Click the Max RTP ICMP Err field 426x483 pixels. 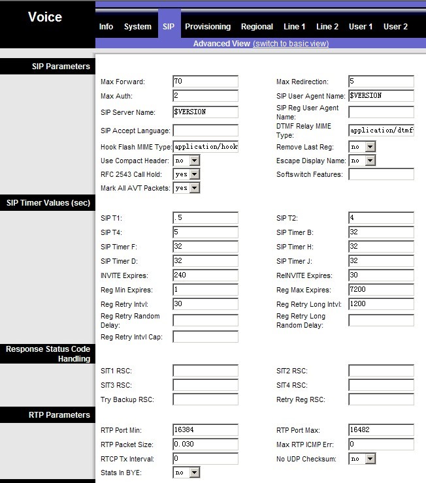point(382,444)
